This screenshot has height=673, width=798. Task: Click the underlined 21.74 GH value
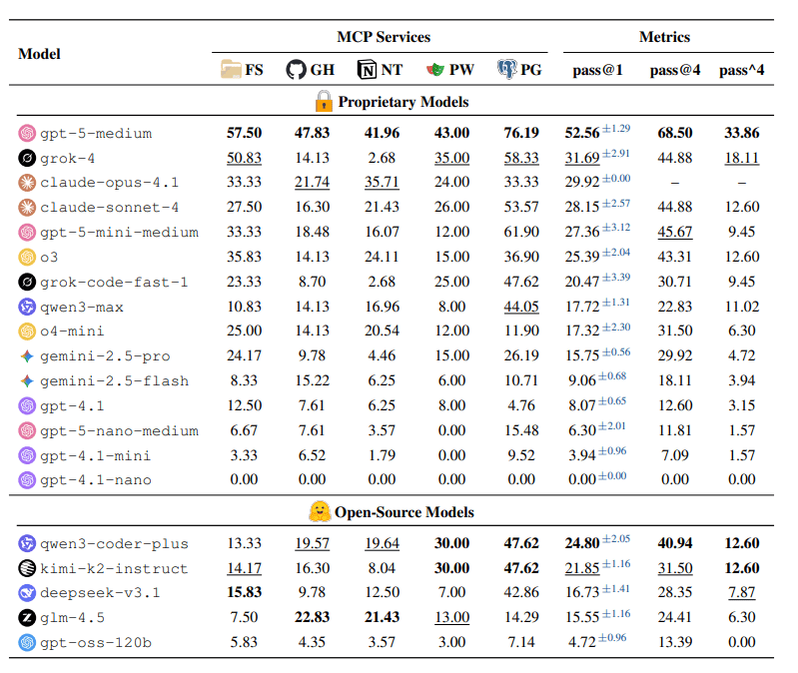(312, 182)
